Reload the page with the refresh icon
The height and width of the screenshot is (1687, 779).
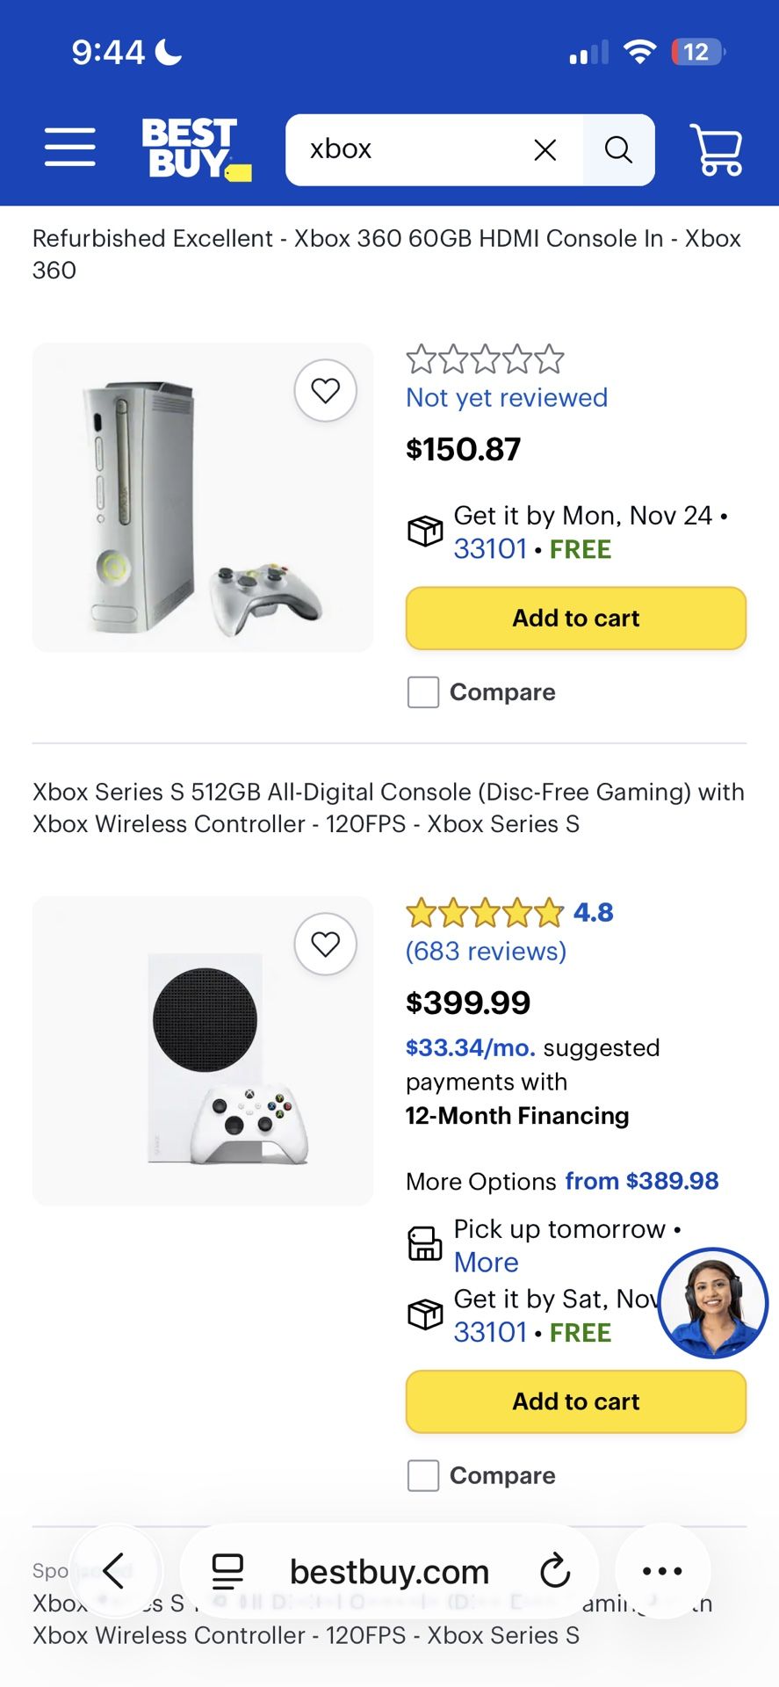(555, 1571)
